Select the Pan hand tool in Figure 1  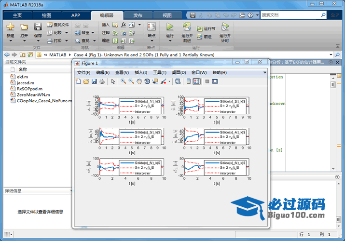point(139,81)
